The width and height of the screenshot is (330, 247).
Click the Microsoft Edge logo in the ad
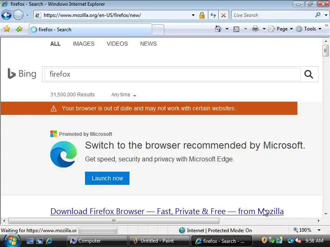tap(64, 154)
